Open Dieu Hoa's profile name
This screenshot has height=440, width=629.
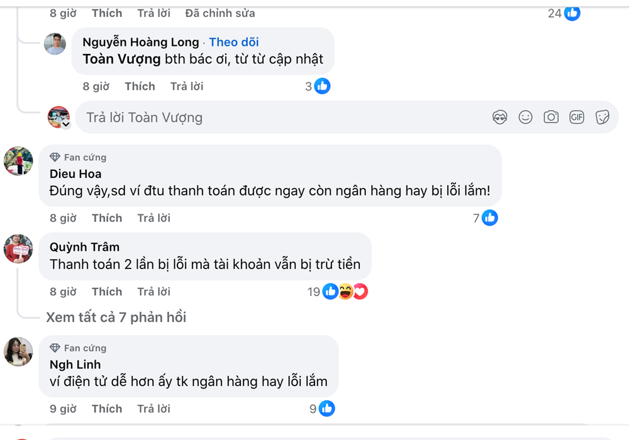75,174
